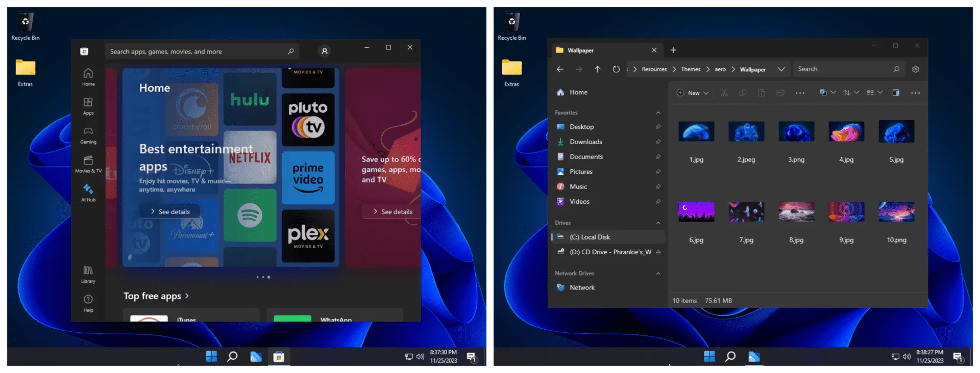Image resolution: width=980 pixels, height=373 pixels.
Task: Toggle the preview pane in the file toolbar
Action: point(896,93)
